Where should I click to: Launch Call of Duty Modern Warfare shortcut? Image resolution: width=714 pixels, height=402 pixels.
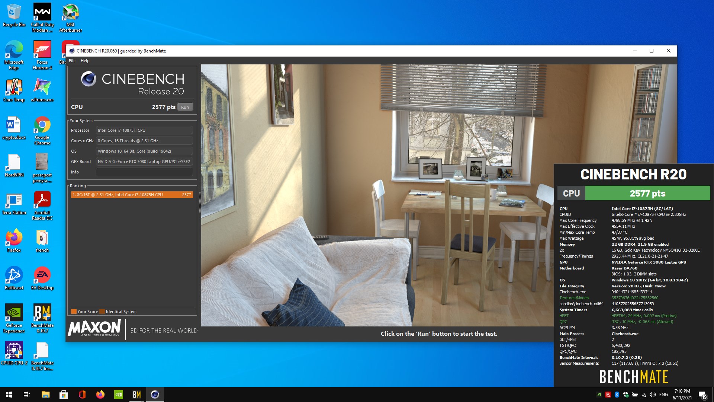tap(42, 17)
